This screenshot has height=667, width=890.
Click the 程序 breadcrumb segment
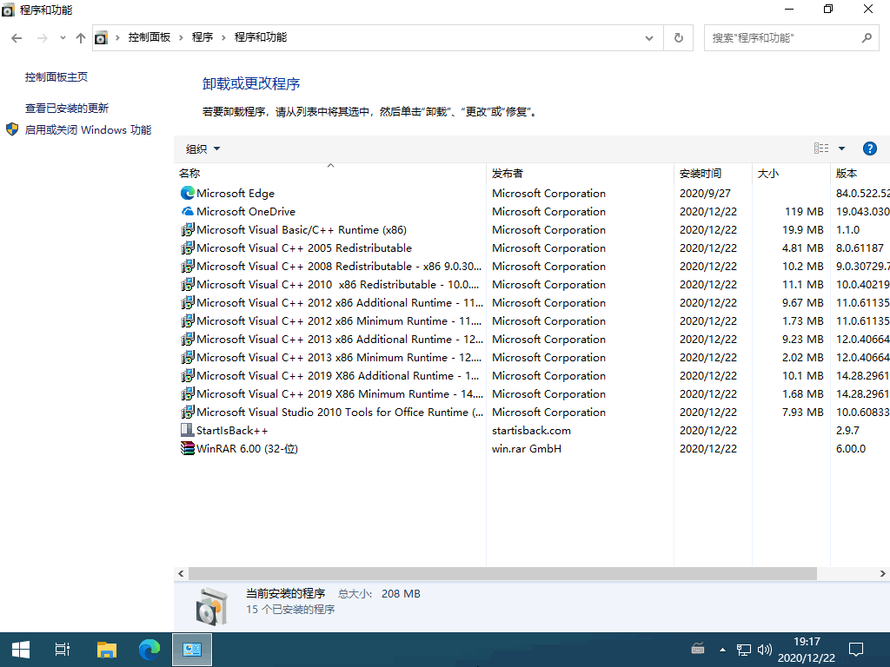click(x=202, y=37)
